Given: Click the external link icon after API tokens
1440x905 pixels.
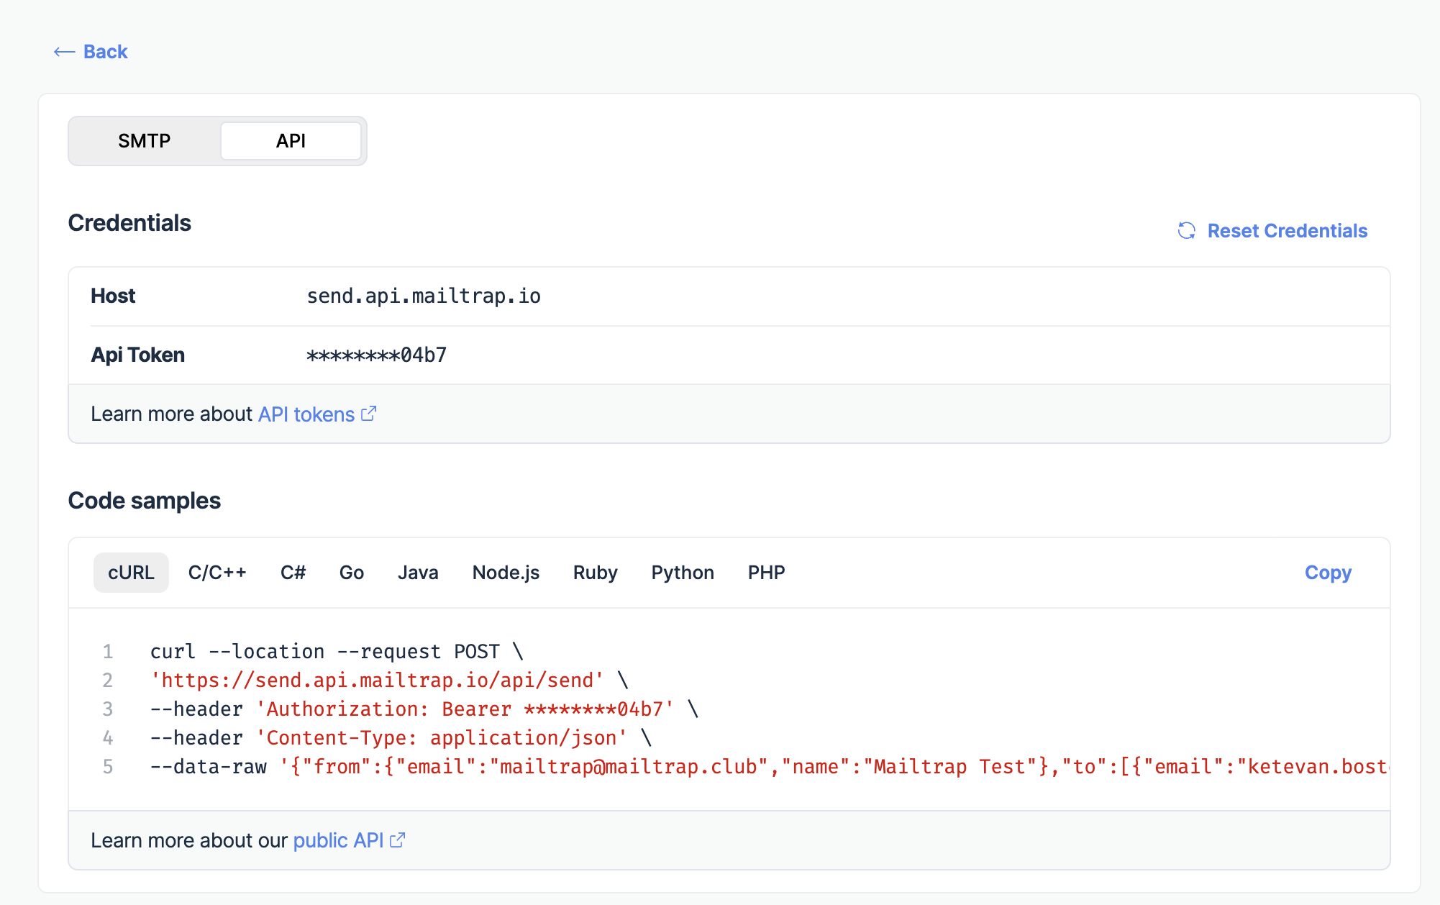Looking at the screenshot, I should [369, 412].
